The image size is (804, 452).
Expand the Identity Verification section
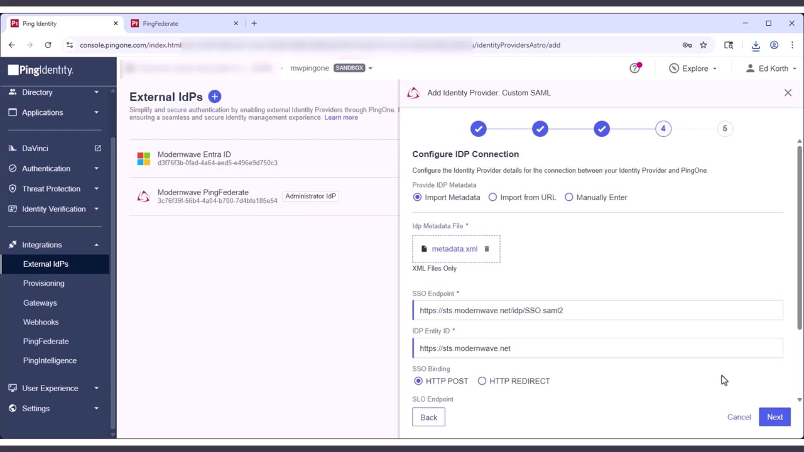tap(55, 208)
